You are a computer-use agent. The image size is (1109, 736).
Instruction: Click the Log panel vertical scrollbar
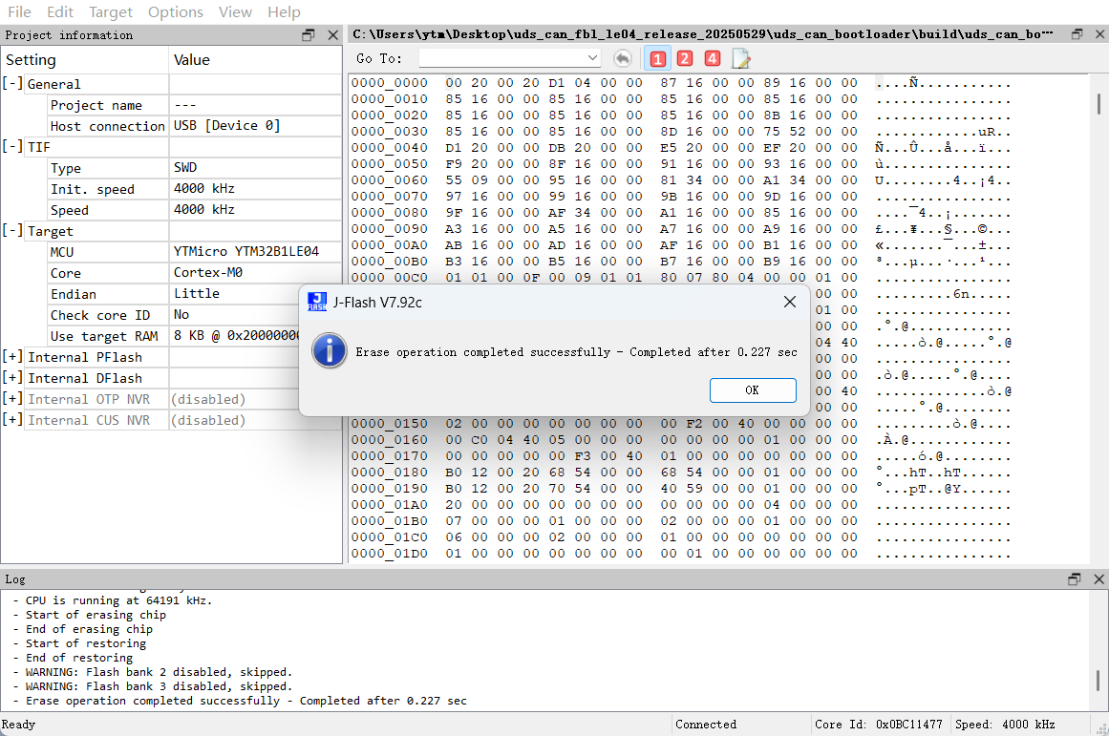click(1099, 682)
